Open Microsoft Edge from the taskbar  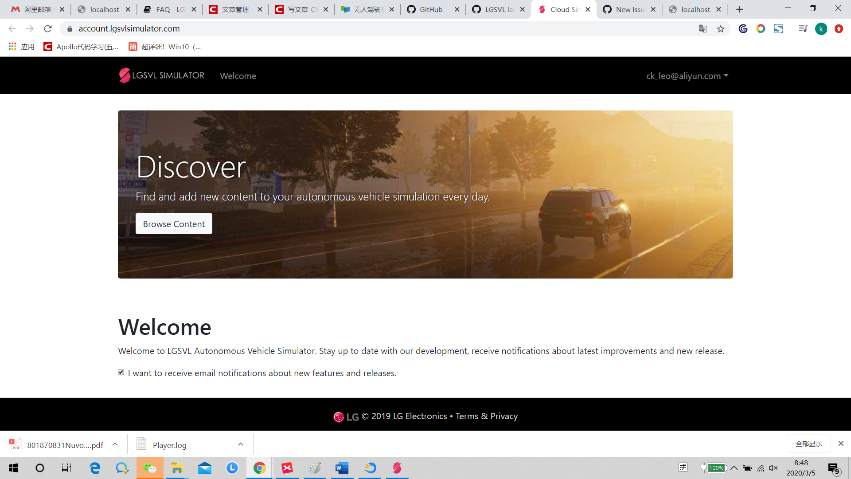coord(94,468)
